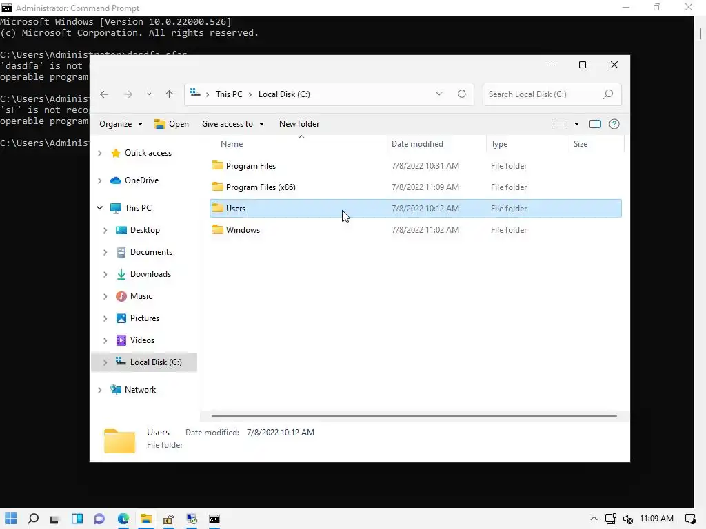Select Network in navigation pane
Image resolution: width=706 pixels, height=529 pixels.
[x=140, y=390]
